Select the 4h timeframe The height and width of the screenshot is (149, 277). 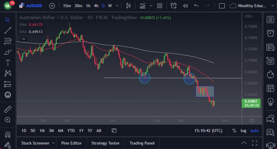[x=96, y=6]
